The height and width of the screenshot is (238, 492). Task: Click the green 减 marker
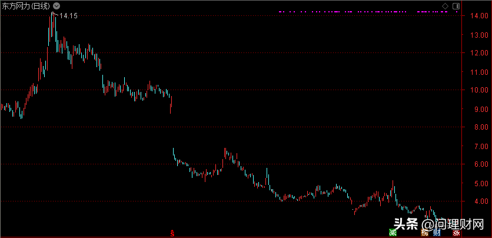[x=393, y=233]
